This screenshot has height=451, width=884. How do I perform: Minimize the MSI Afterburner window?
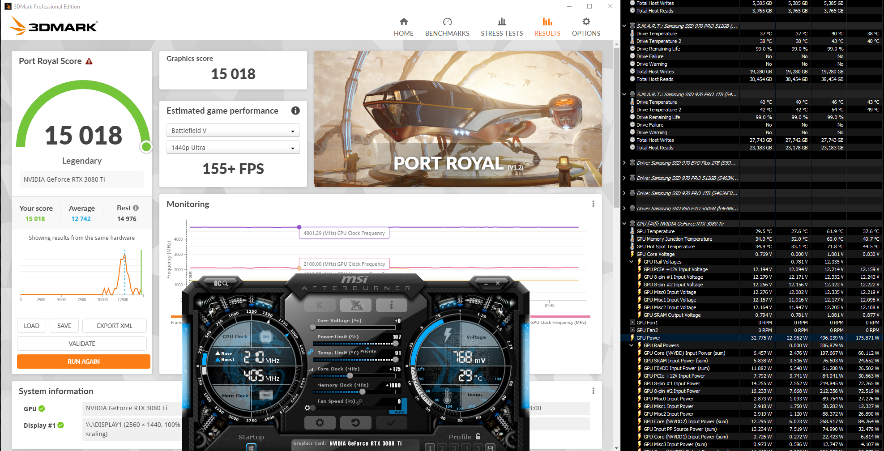487,284
